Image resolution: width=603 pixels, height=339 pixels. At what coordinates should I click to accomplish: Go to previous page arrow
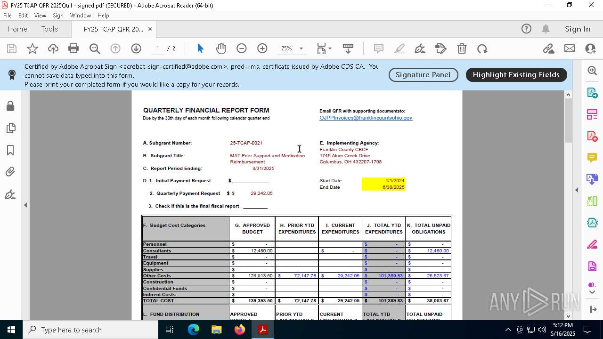tap(115, 48)
